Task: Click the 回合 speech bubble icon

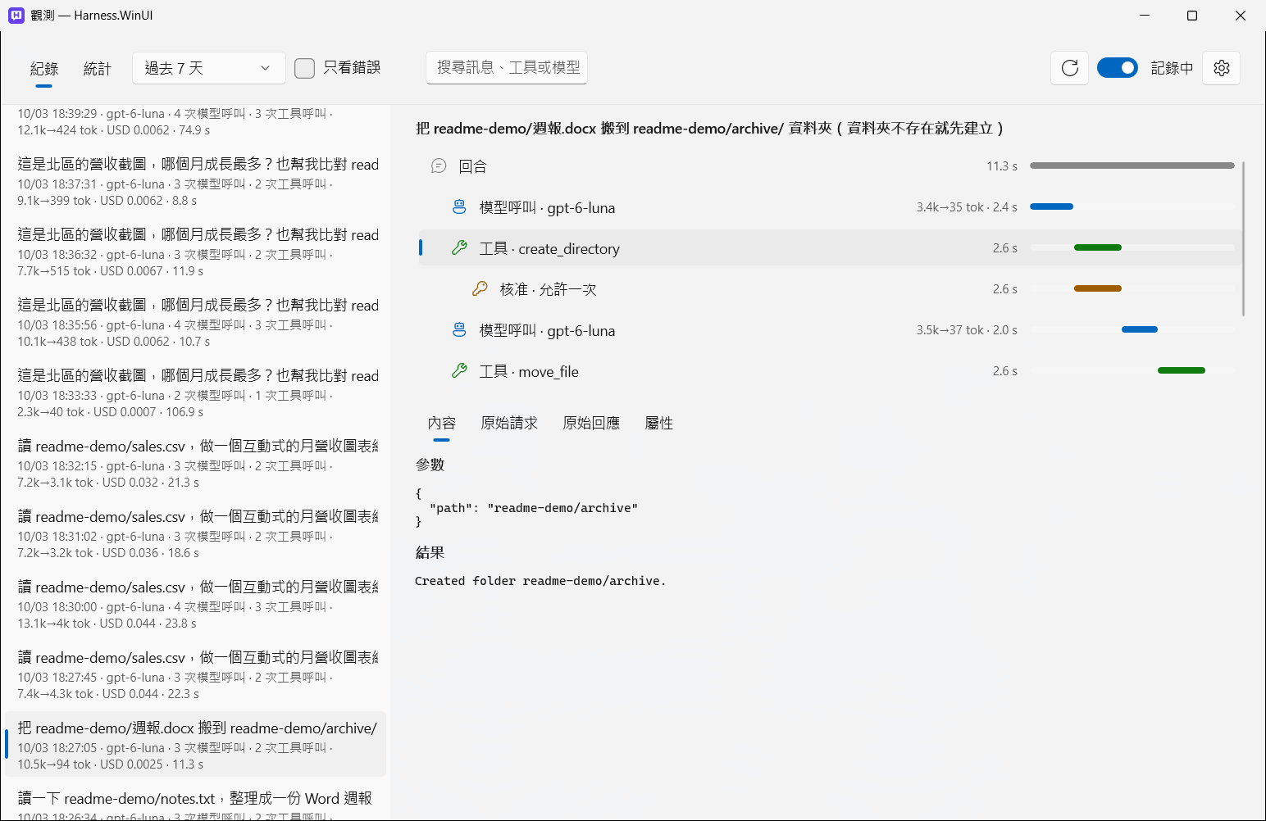Action: click(439, 166)
